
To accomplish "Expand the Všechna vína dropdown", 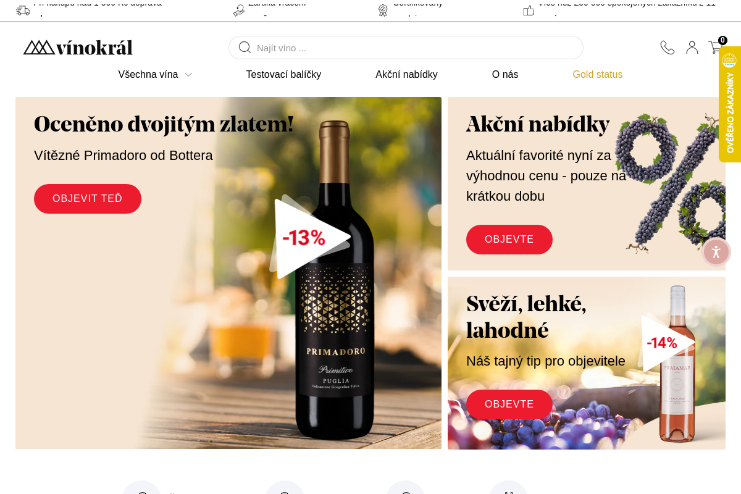I will 155,74.
